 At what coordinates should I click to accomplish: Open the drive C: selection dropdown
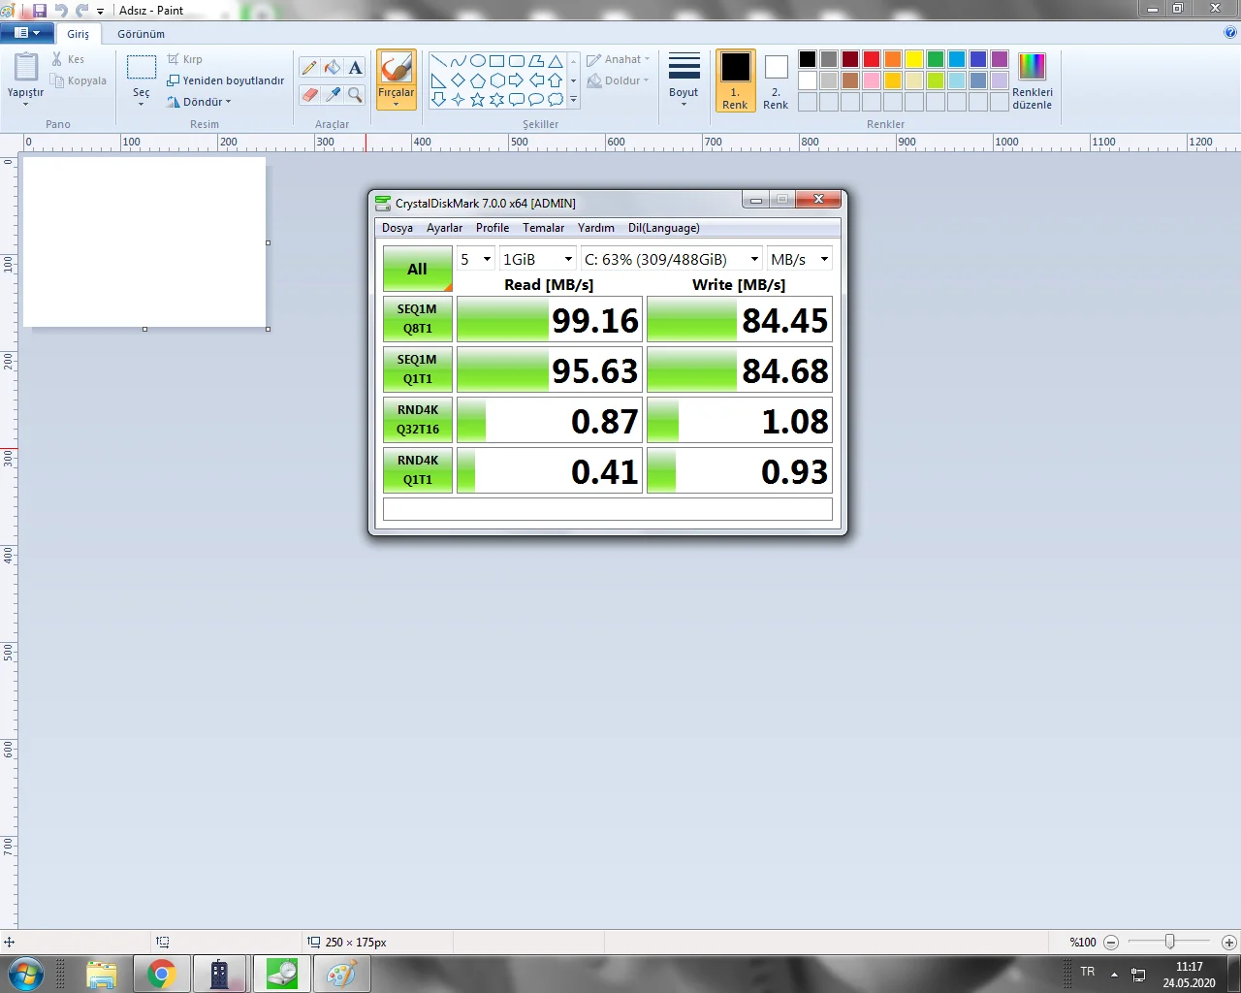672,259
